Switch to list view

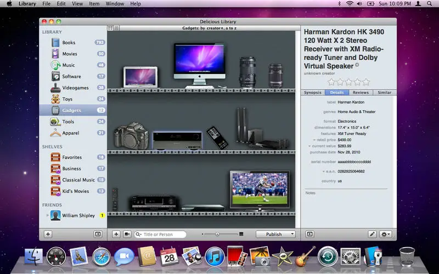tap(116, 28)
